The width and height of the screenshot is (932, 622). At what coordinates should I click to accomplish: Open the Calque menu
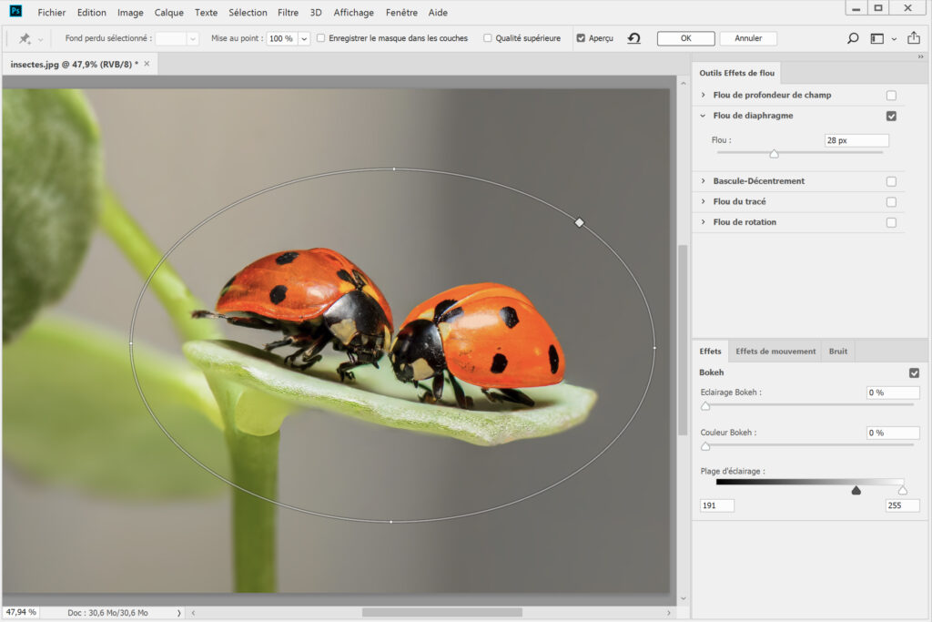pos(168,13)
